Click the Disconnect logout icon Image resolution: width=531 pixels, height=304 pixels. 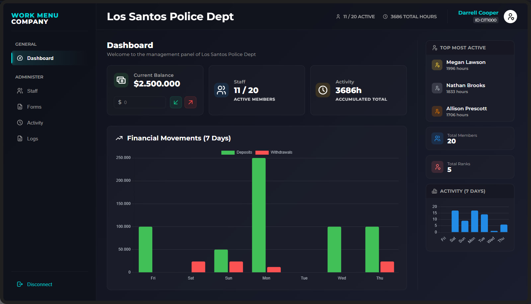pos(20,284)
